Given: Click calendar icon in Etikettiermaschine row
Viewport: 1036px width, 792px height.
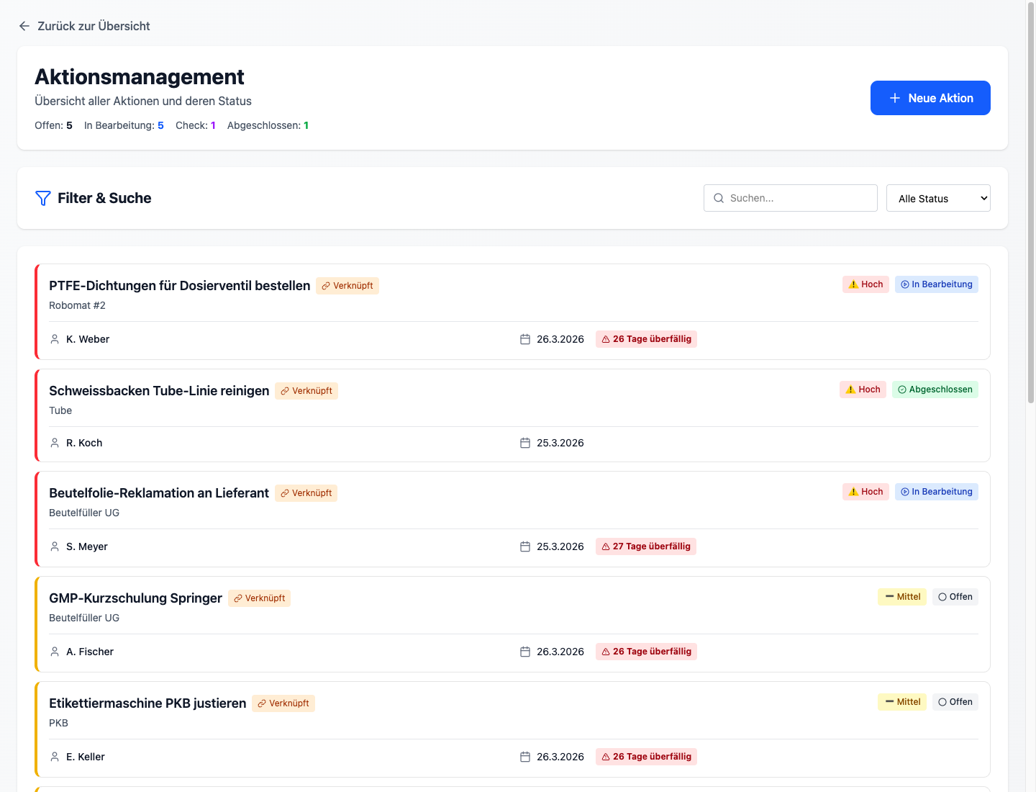Looking at the screenshot, I should pyautogui.click(x=525, y=757).
